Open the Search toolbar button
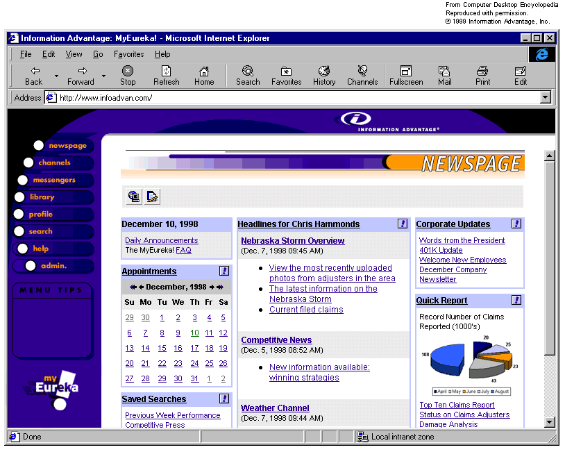This screenshot has width=565, height=452. pyautogui.click(x=248, y=76)
